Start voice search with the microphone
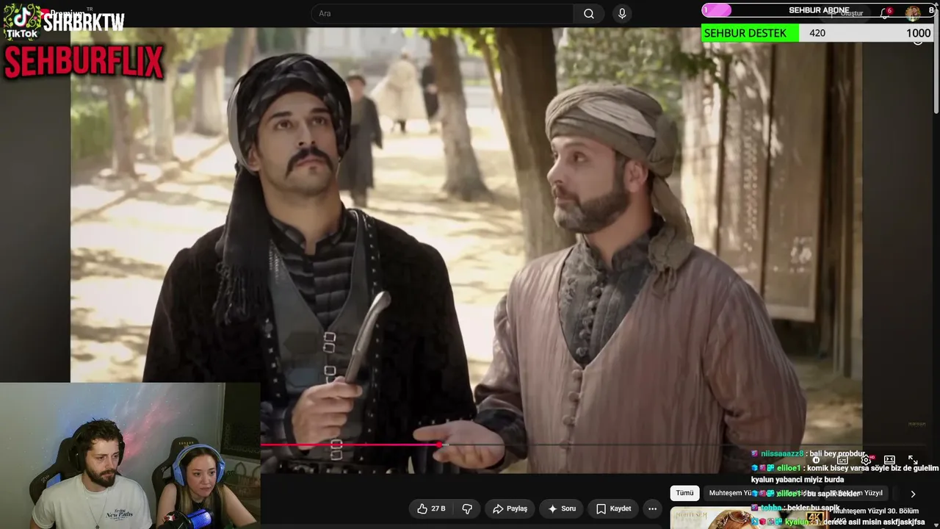The image size is (940, 529). (622, 14)
